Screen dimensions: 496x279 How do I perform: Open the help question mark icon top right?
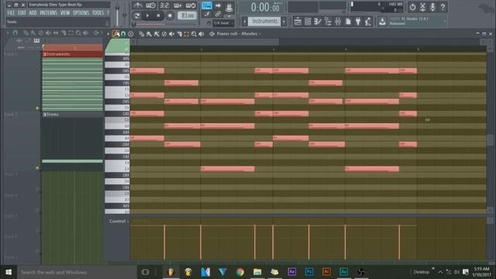(443, 7)
